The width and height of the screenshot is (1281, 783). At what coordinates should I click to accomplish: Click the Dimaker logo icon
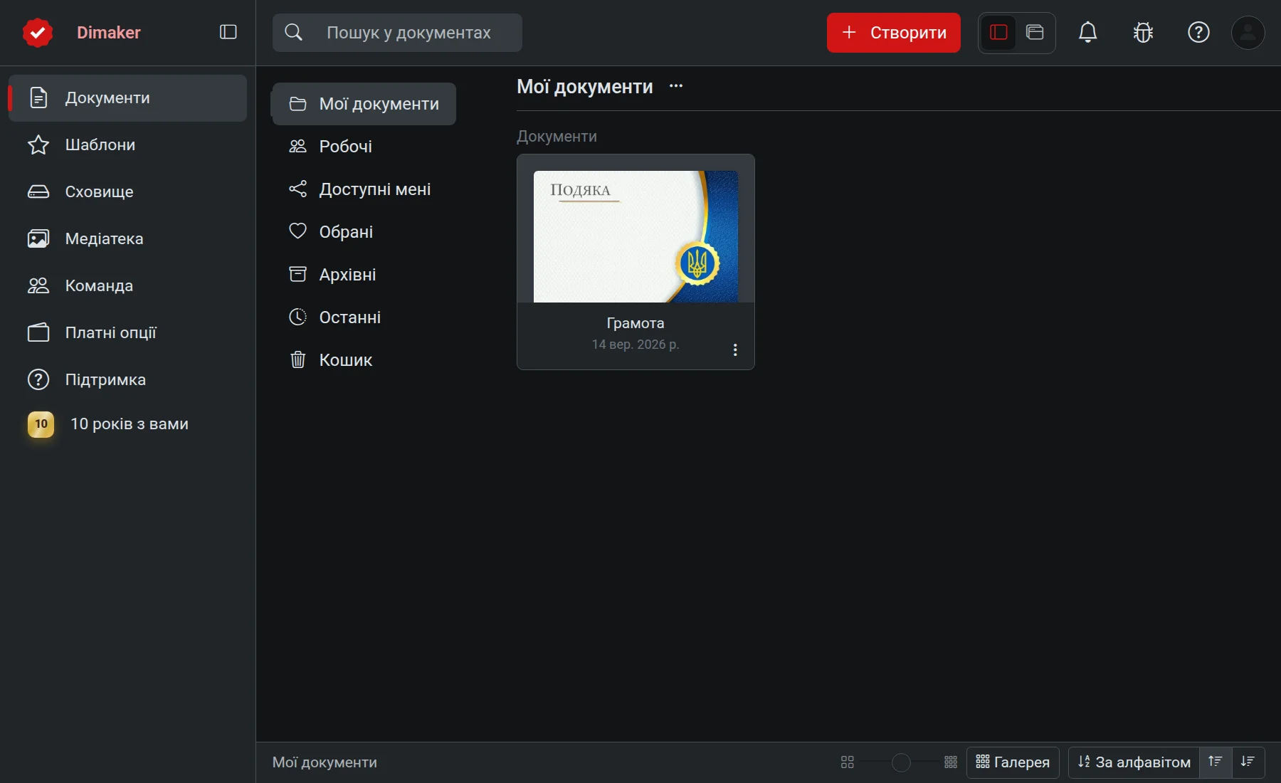(38, 33)
